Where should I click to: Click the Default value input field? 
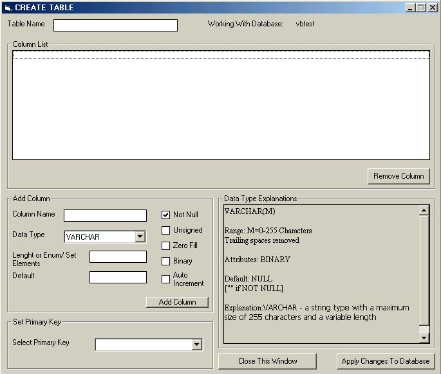click(118, 277)
